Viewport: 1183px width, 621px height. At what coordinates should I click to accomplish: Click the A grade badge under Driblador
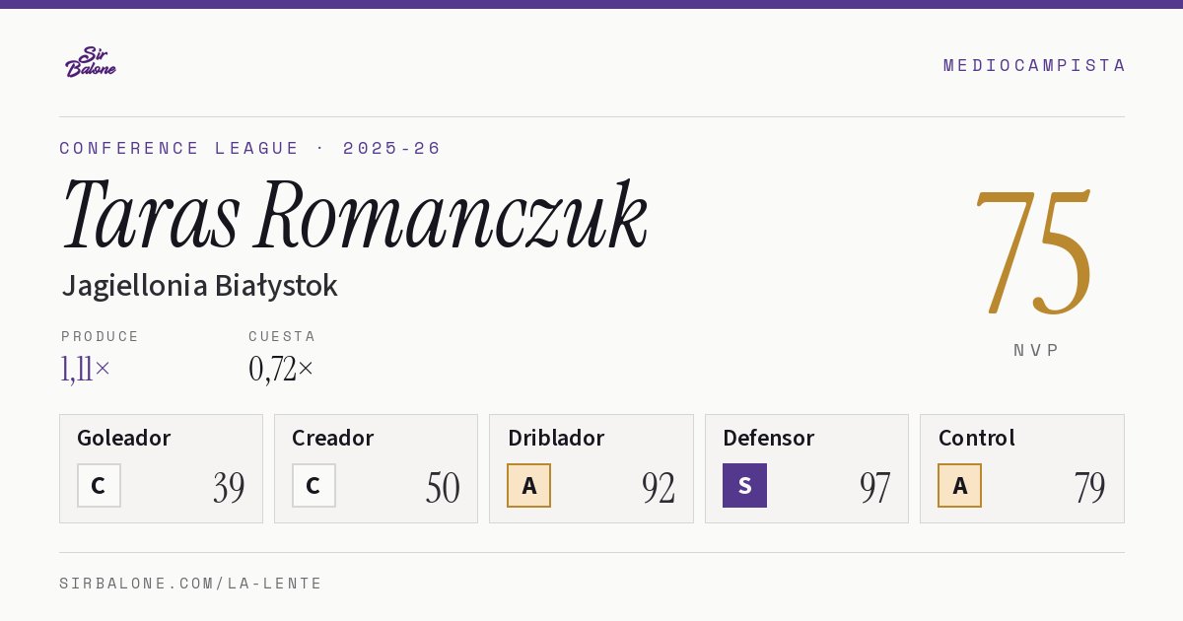point(529,485)
